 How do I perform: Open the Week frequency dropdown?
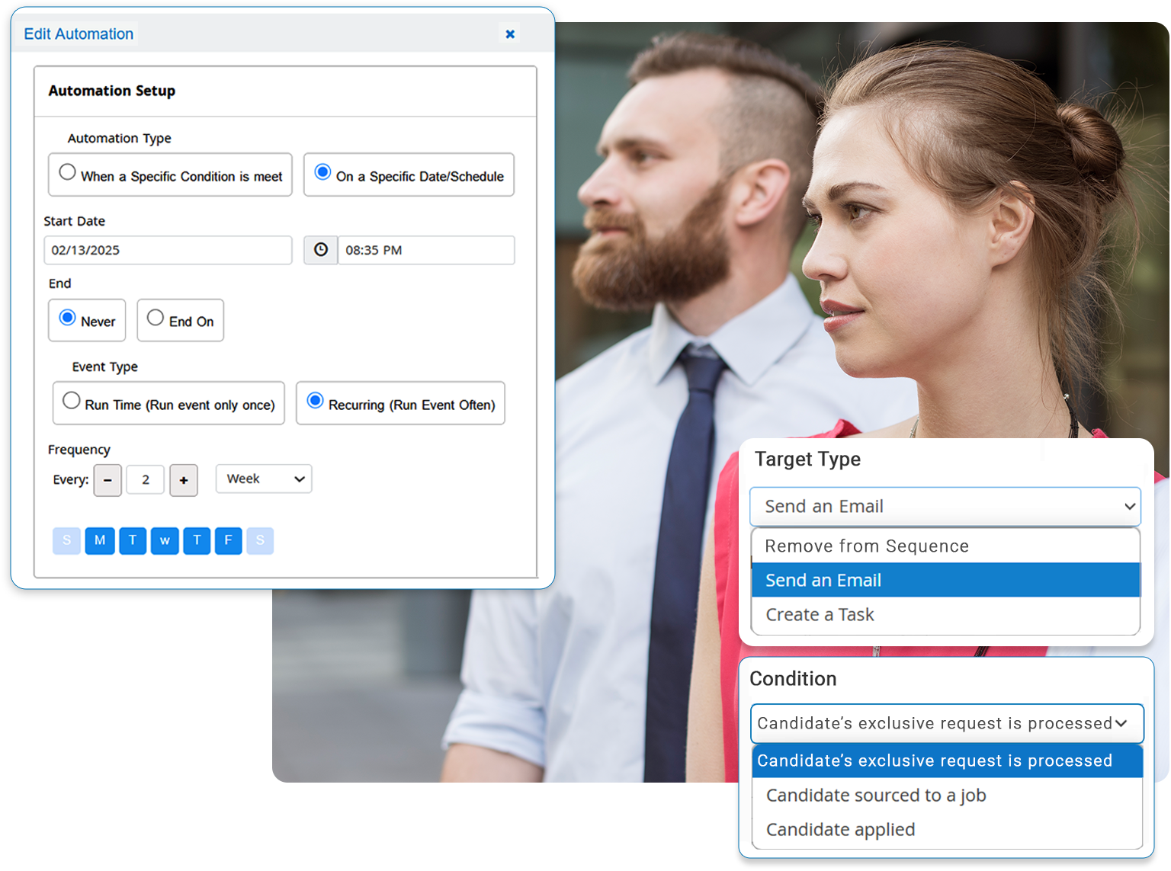pos(263,479)
